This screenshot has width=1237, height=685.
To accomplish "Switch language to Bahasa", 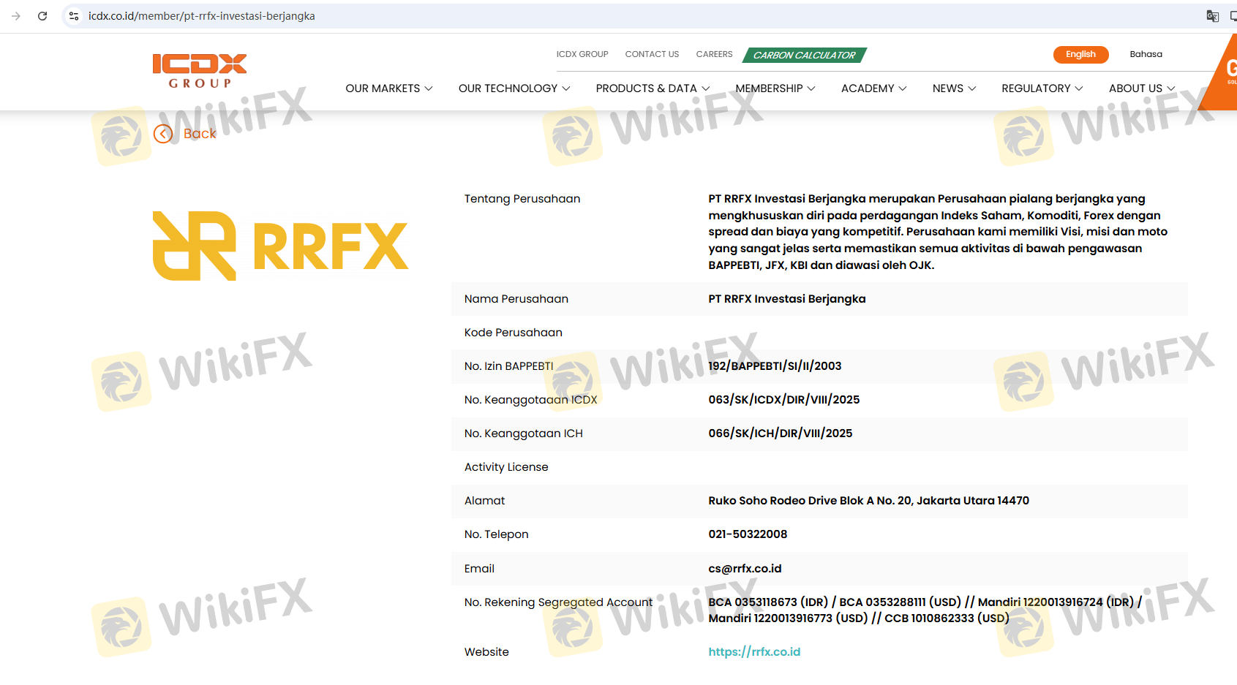I will 1146,54.
